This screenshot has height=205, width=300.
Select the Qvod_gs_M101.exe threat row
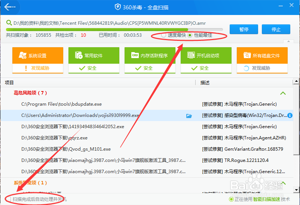tap(147, 149)
